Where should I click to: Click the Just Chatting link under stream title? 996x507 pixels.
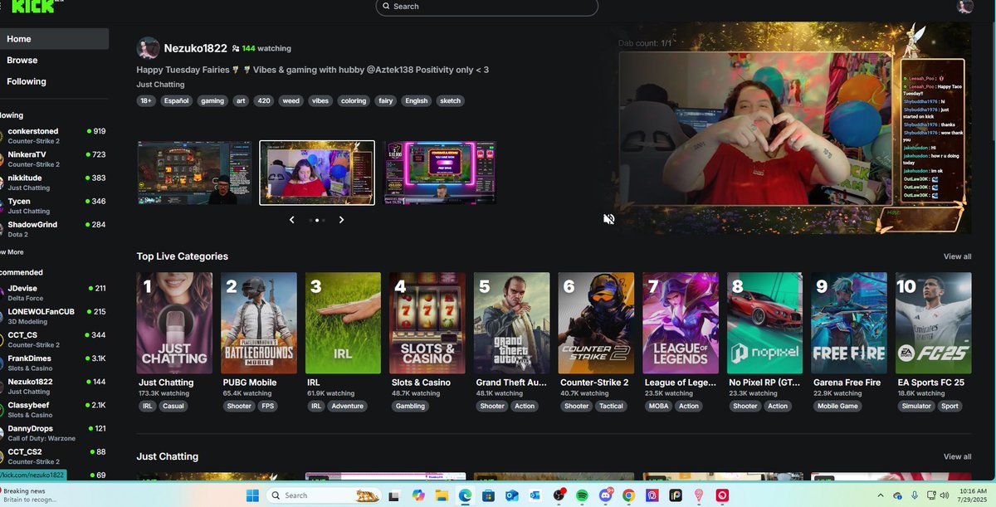point(160,85)
